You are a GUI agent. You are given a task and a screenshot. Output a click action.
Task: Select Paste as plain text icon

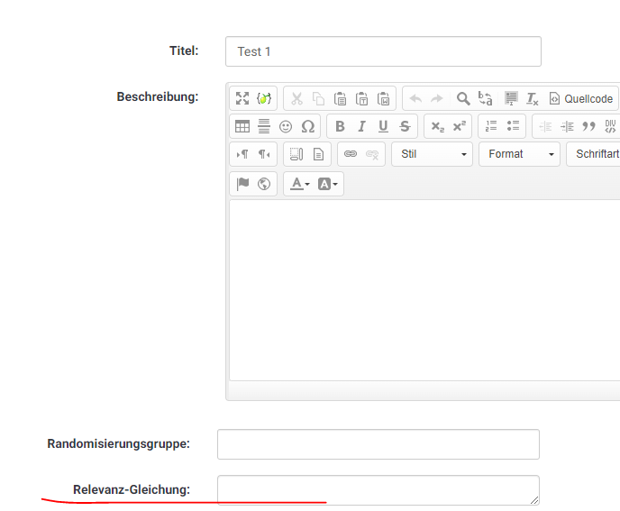click(x=361, y=98)
